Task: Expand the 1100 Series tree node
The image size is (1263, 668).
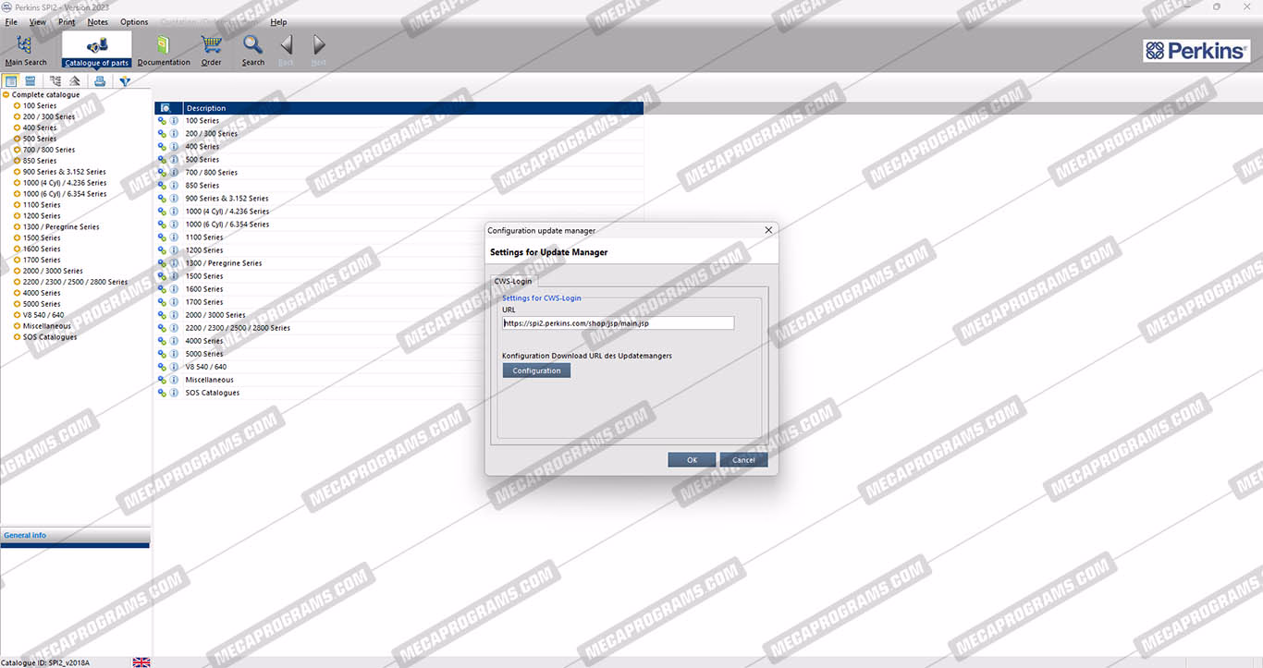Action: tap(17, 205)
